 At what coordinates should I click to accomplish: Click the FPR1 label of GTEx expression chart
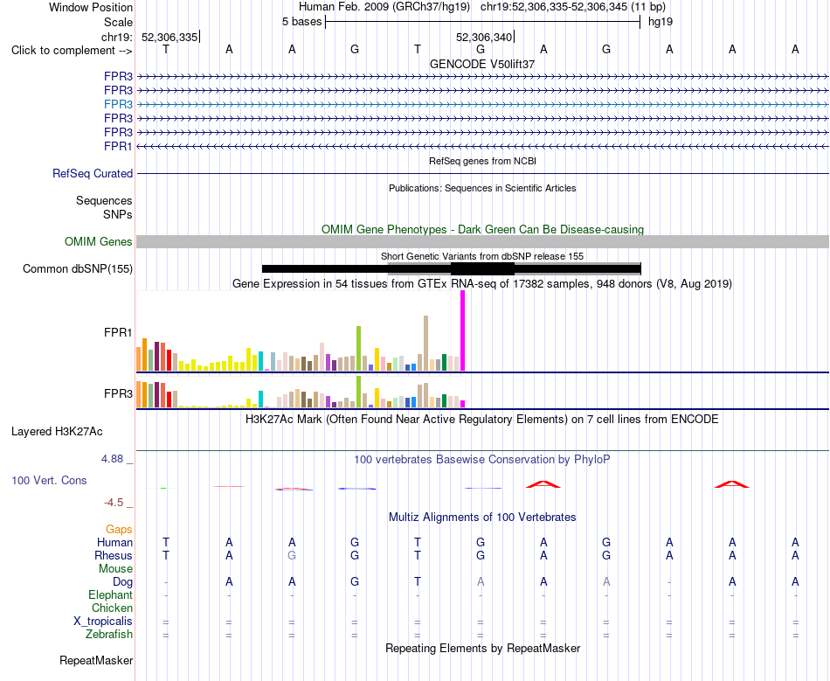[x=118, y=332]
